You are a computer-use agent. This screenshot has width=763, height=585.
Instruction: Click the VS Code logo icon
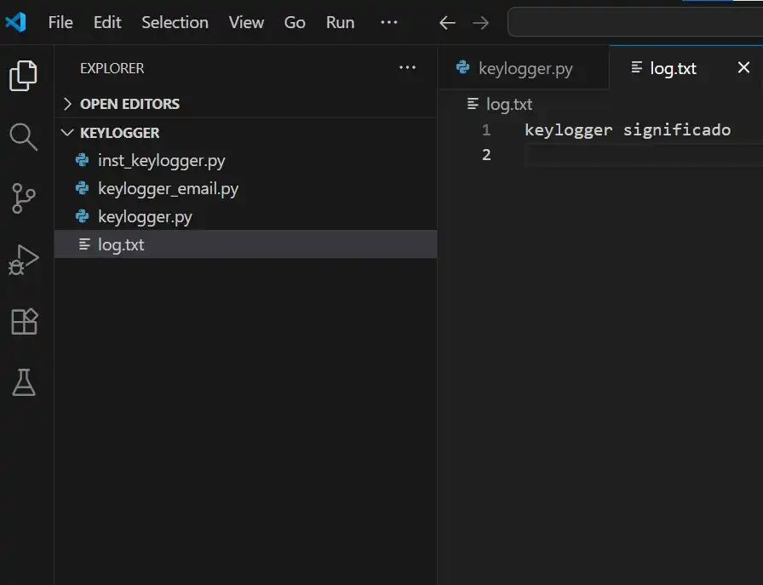tap(16, 22)
